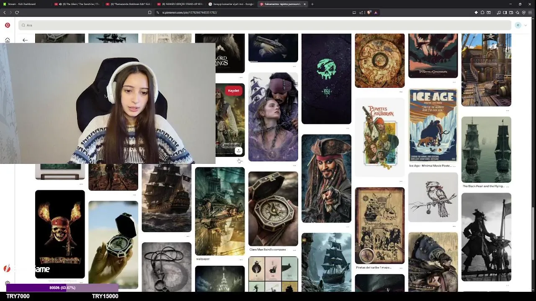Click the share icon on the hovered pirate pin

click(x=238, y=150)
